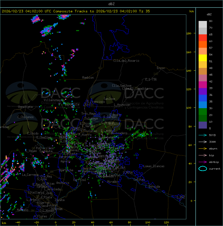This screenshot has height=226, width=223.
Task: Click the cyan current-position ellipse icon
Action: pos(203,169)
